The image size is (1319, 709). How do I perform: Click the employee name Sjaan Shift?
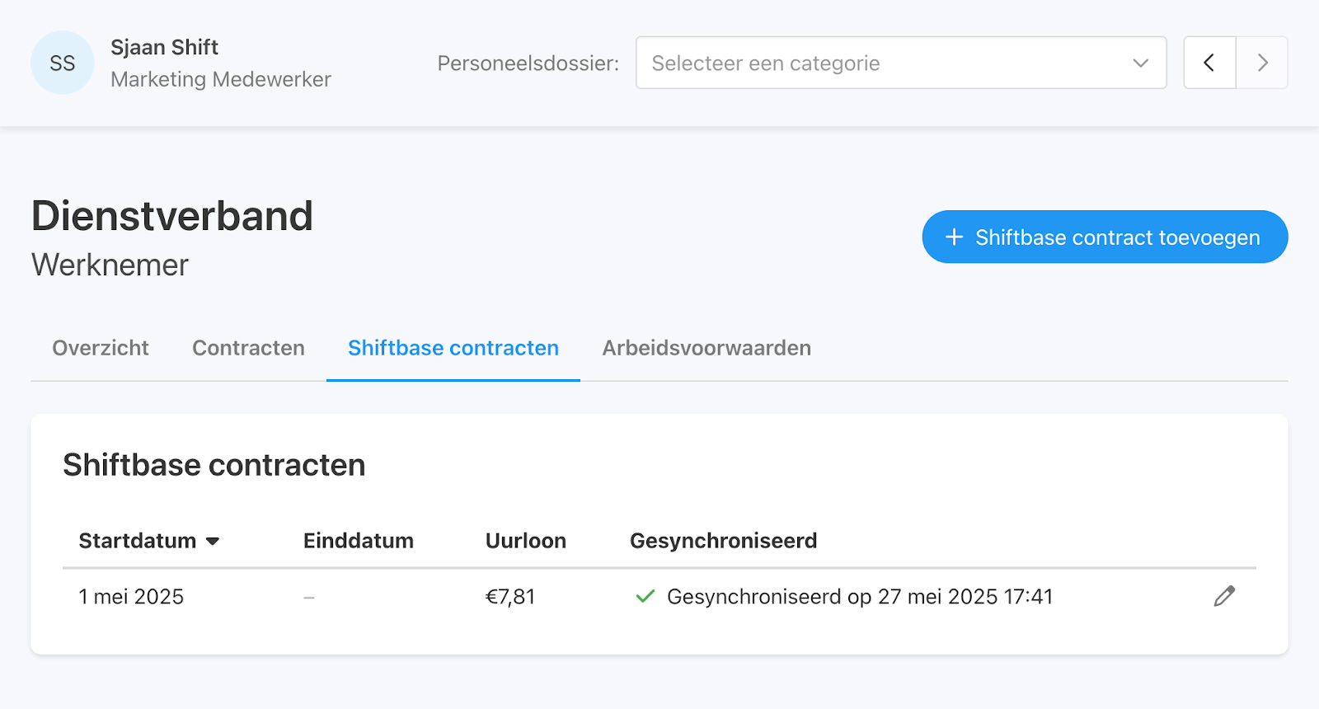coord(165,47)
